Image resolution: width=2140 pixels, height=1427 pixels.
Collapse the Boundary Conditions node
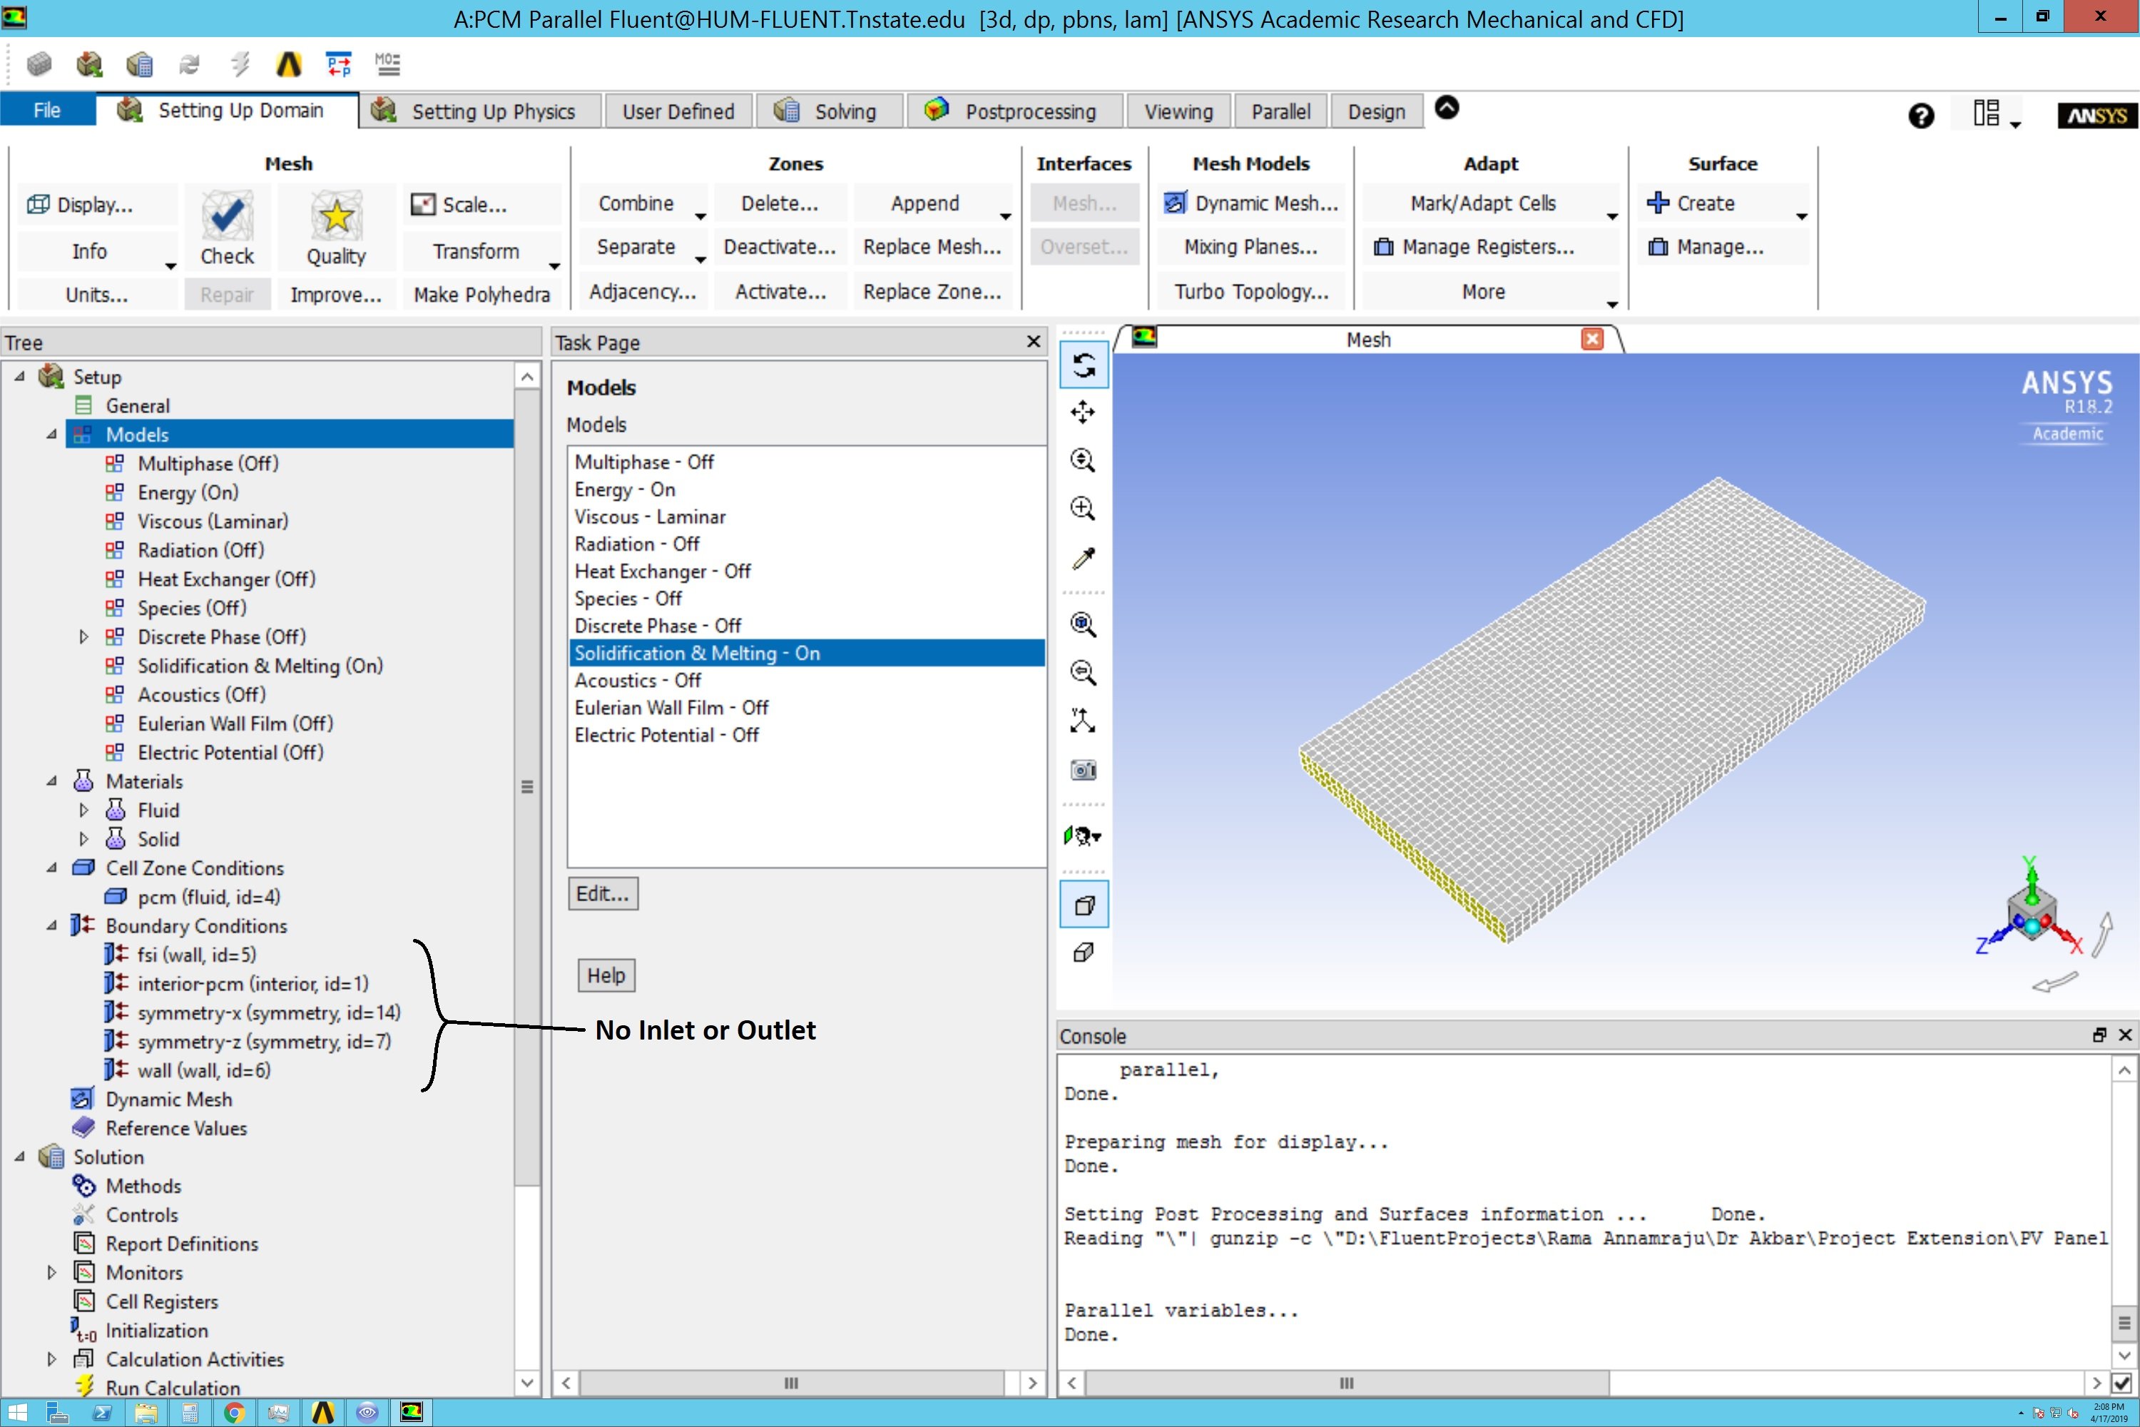point(52,925)
